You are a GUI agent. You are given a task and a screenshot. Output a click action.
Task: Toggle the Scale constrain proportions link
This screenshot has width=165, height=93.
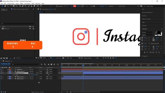tap(30, 75)
